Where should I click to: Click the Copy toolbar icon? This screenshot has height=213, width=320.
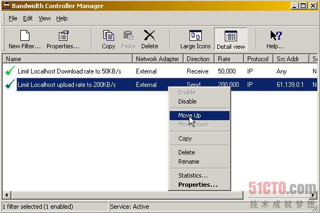coord(109,35)
